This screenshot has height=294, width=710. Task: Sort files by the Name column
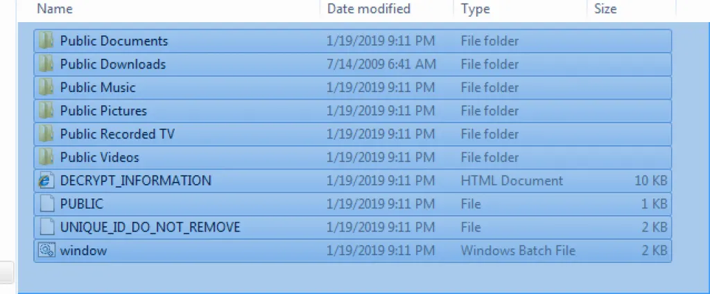(55, 9)
